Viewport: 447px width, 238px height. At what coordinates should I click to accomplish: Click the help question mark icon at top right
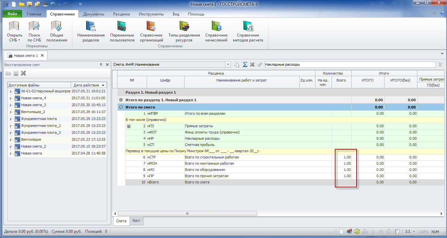click(442, 14)
